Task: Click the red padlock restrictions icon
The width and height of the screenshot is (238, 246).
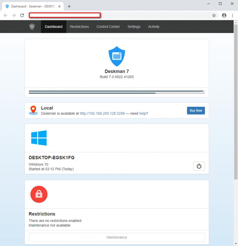Action: 39,194
